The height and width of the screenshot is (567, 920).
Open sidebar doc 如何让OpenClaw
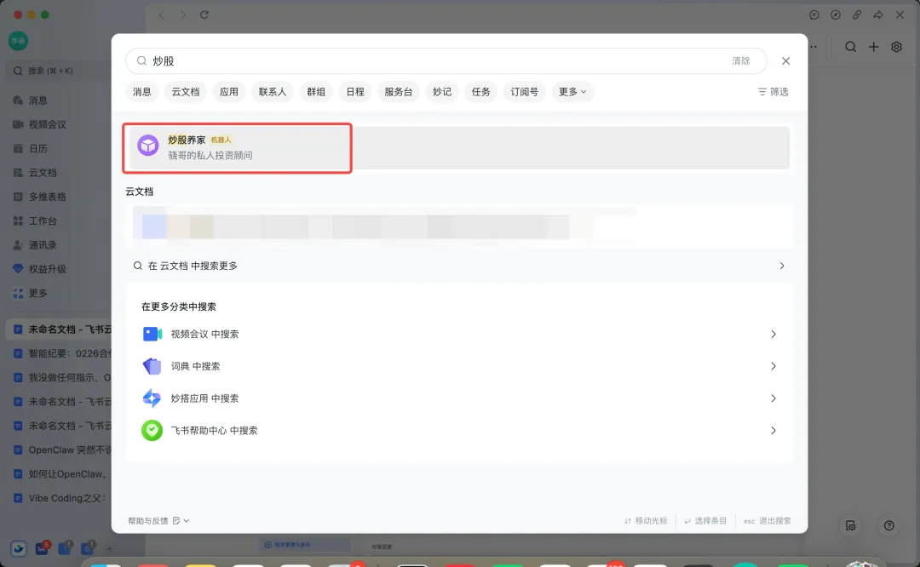61,473
